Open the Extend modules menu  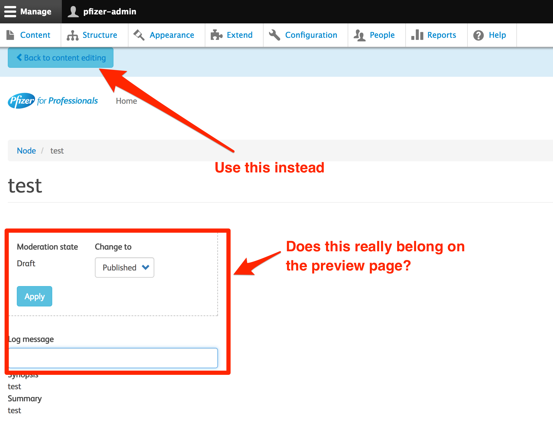pyautogui.click(x=234, y=35)
